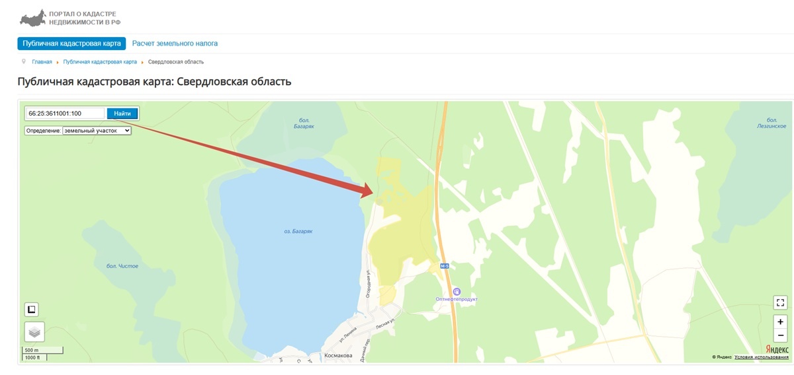Screen dimensions: 794x375
Task: Open Публичная кадастровая карта breadcrumb link
Action: [100, 62]
